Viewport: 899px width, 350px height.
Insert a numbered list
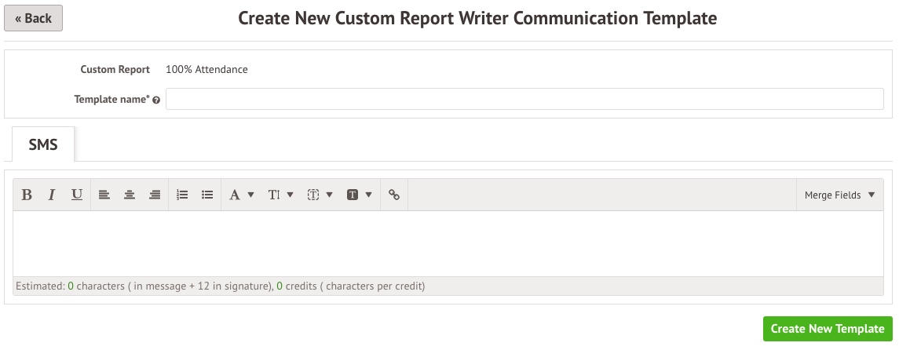182,195
